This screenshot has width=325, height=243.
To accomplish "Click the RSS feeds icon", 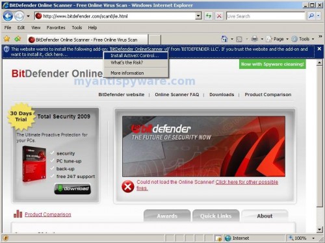I will [239, 39].
